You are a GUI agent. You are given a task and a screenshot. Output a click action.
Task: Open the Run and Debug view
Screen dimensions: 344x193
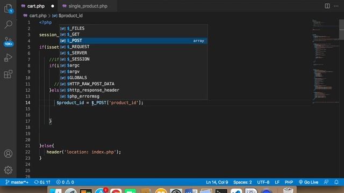click(x=9, y=58)
